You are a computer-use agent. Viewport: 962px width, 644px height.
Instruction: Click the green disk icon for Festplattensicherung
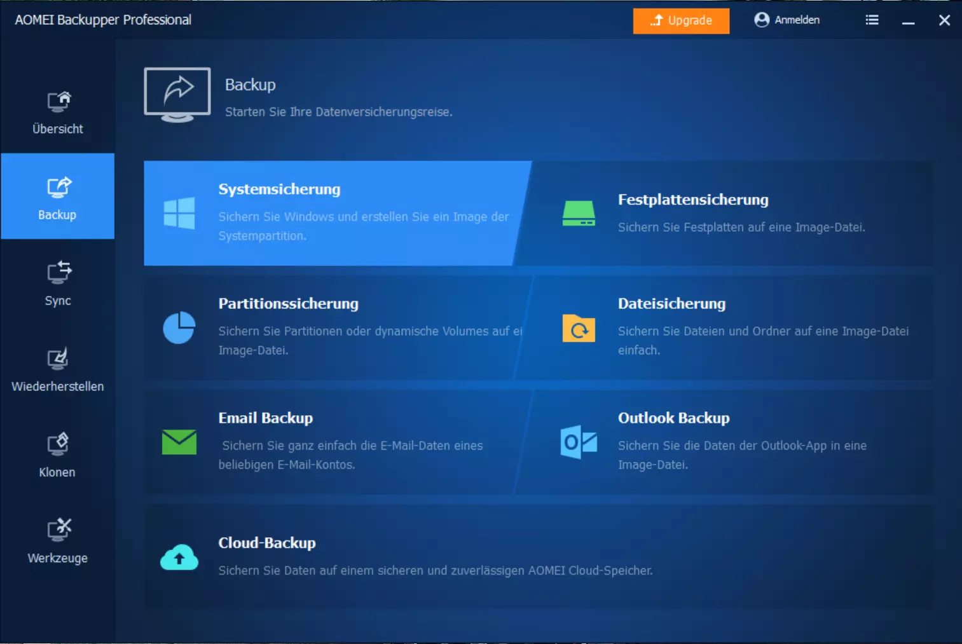click(579, 214)
